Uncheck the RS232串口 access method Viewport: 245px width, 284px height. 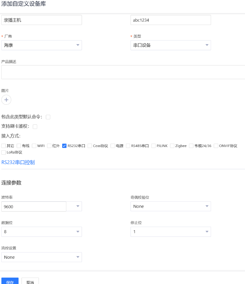point(64,146)
